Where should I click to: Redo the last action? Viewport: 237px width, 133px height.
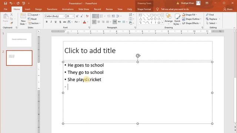(18, 3)
